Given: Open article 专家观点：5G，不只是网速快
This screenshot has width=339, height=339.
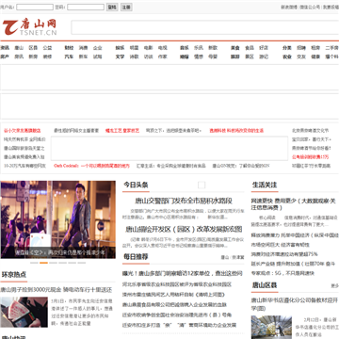Looking at the screenshot, I should tap(282, 273).
